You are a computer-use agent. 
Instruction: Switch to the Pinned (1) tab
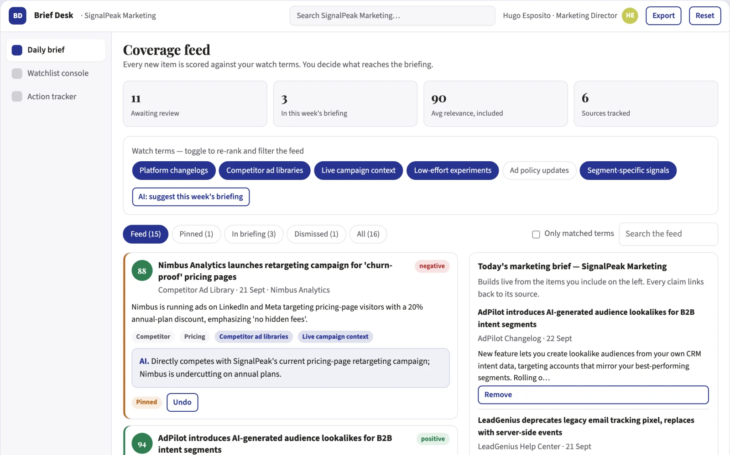click(x=196, y=234)
